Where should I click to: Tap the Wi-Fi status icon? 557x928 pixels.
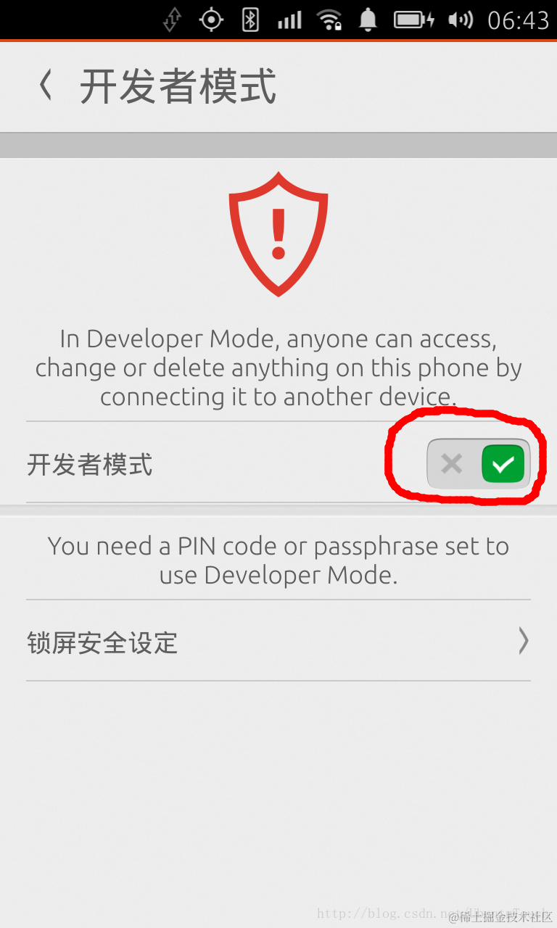[x=329, y=20]
